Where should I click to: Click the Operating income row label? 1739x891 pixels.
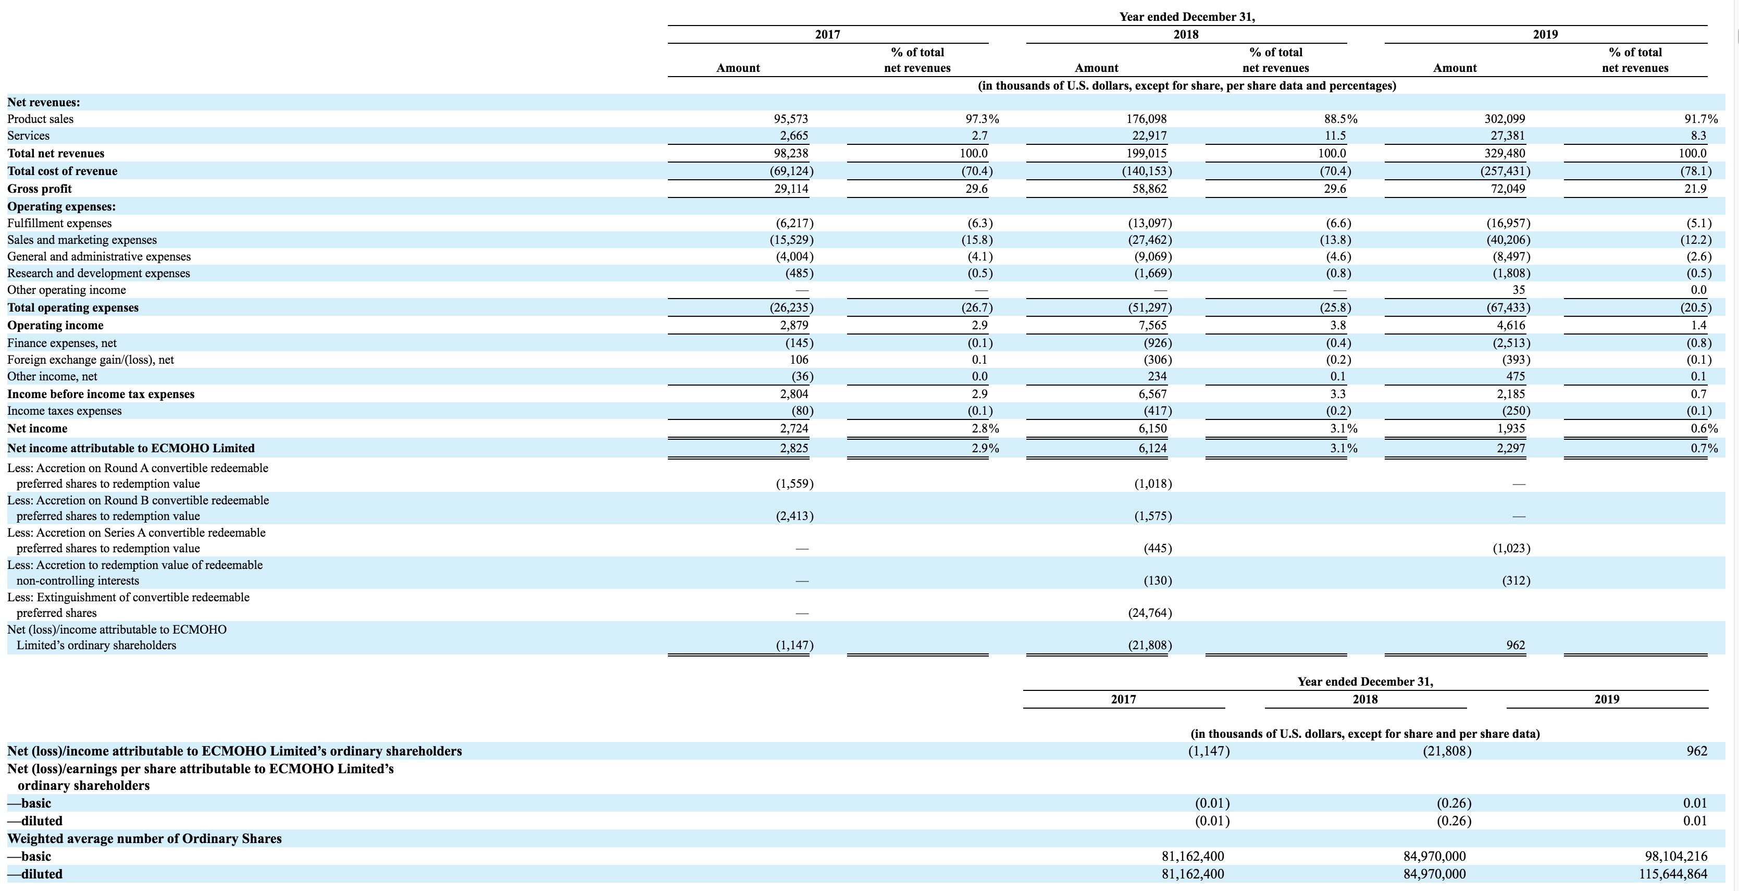[55, 325]
